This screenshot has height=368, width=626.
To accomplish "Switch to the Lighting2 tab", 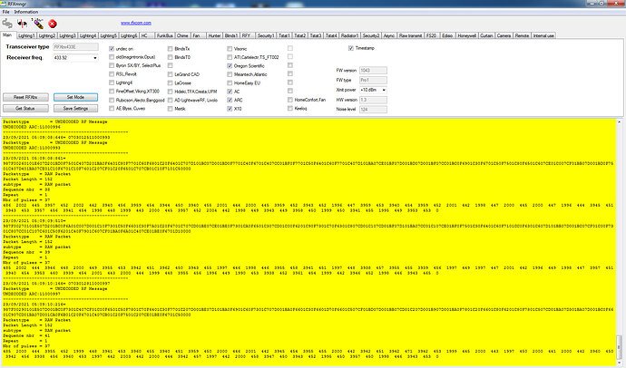I will pos(46,35).
